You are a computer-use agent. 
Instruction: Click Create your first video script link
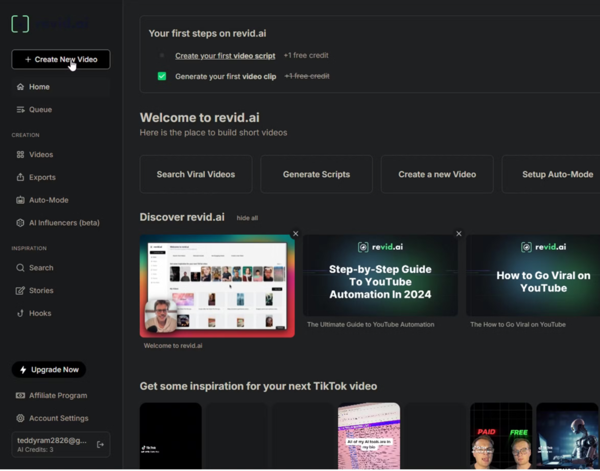tap(225, 56)
